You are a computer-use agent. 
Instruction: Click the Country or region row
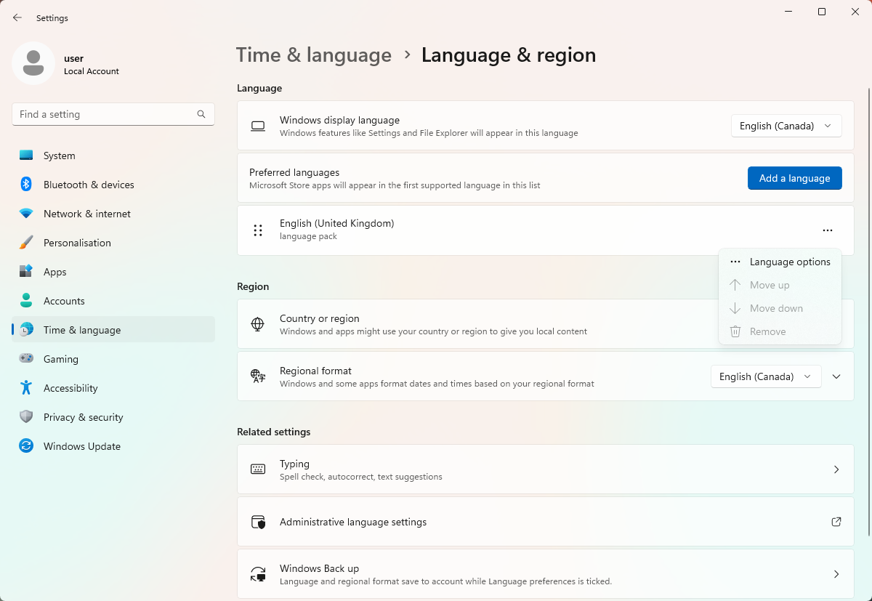click(x=546, y=324)
